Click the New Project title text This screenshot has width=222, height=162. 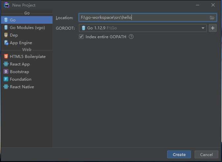pyautogui.click(x=24, y=5)
